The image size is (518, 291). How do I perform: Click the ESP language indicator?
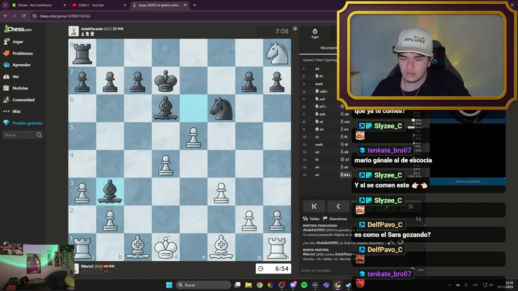[476, 285]
